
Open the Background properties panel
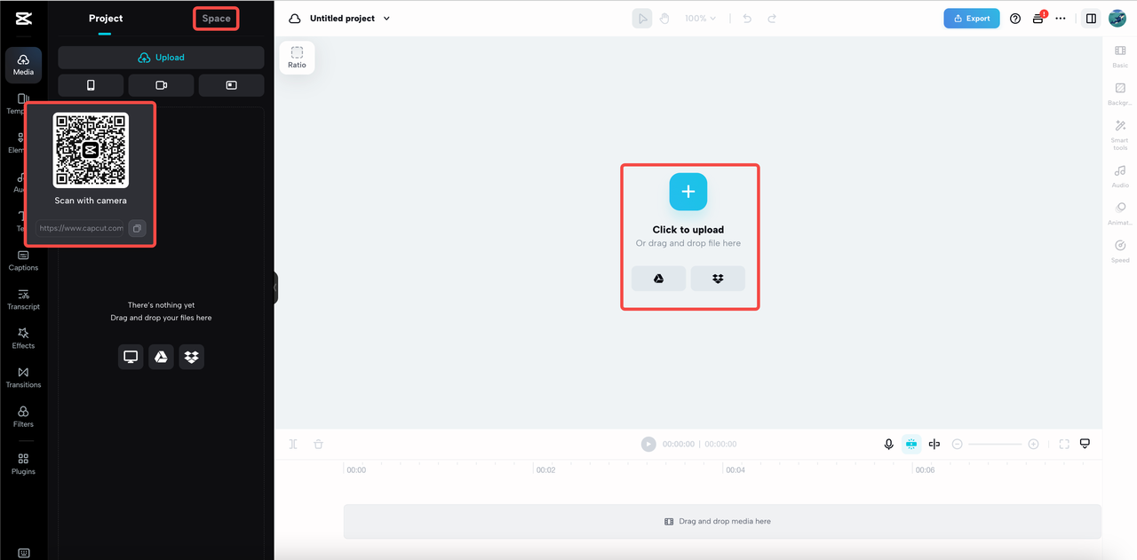coord(1120,94)
